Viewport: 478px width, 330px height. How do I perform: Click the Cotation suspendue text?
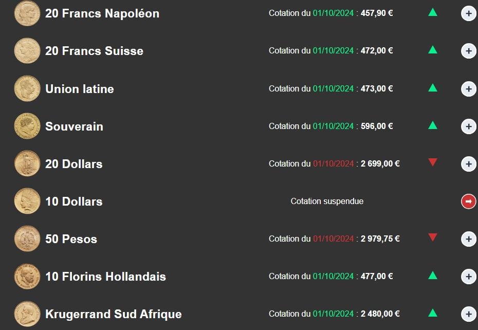coord(327,201)
